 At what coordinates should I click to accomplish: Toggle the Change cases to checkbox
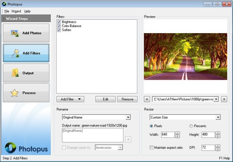coord(64,148)
